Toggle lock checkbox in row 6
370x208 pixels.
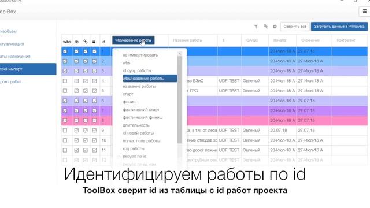point(94,101)
